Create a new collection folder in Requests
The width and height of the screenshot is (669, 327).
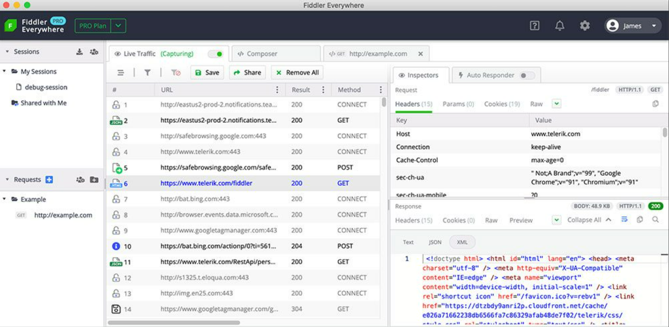(94, 179)
